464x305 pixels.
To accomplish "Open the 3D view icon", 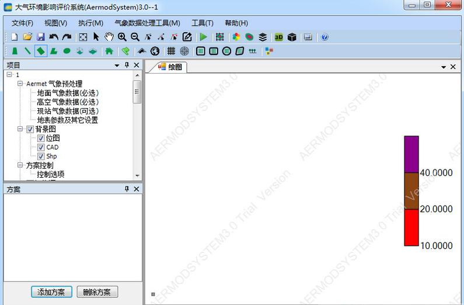I will 279,37.
